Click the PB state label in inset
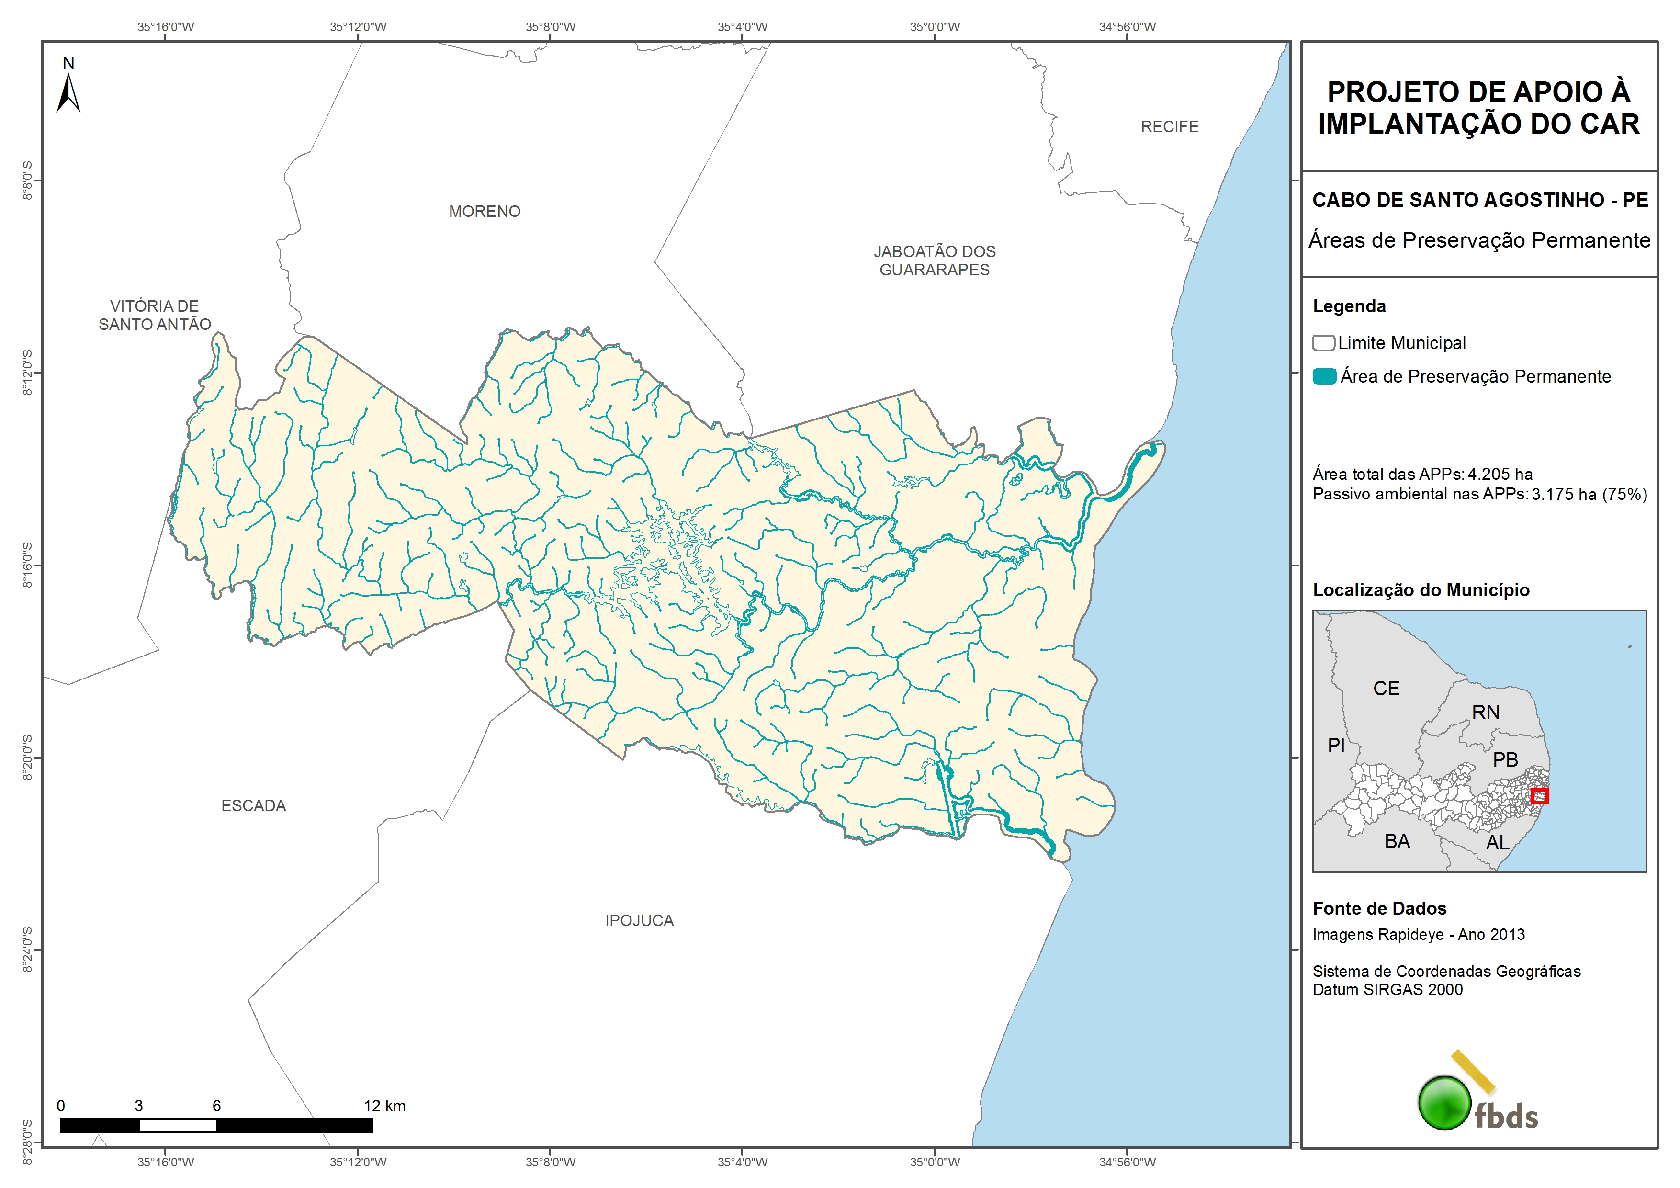The height and width of the screenshot is (1188, 1680). 1505,760
